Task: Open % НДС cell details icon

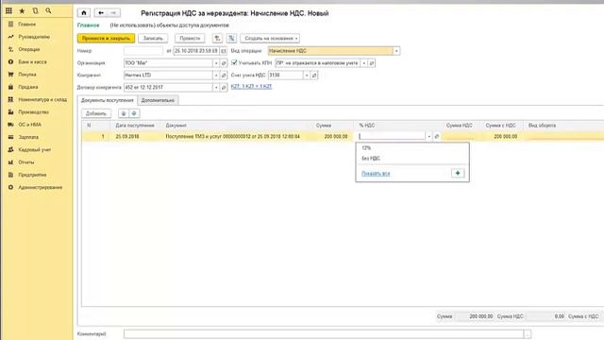Action: click(437, 136)
